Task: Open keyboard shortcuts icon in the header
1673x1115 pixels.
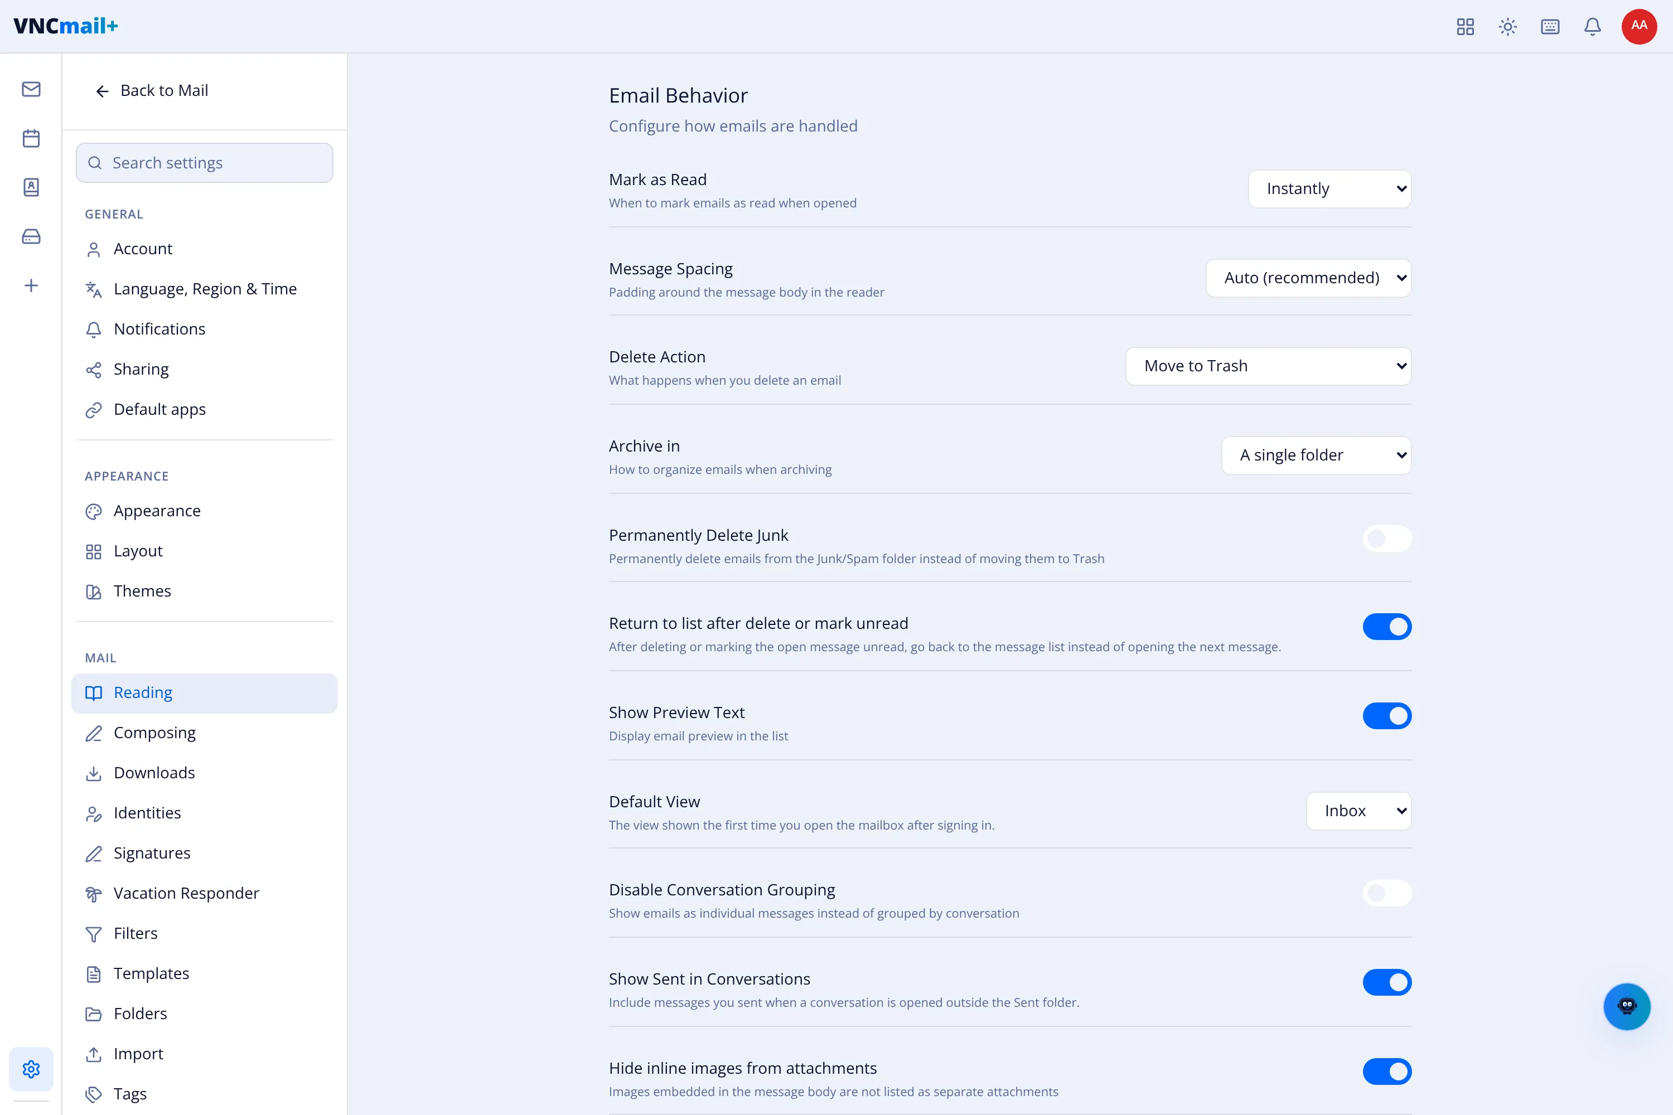Action: pos(1550,26)
